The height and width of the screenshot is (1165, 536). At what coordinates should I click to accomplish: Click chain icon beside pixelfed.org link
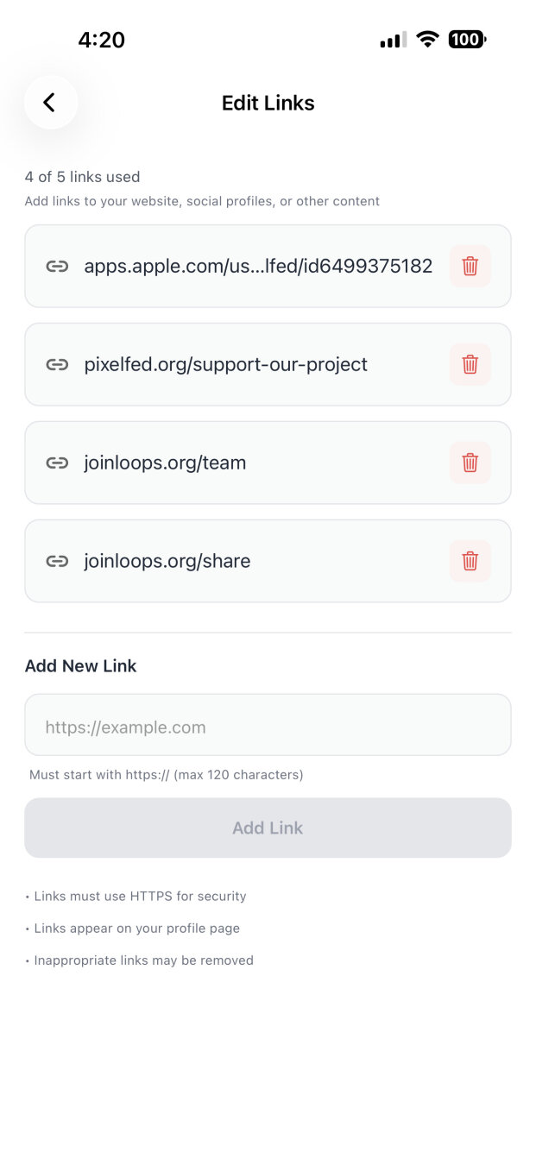click(57, 364)
